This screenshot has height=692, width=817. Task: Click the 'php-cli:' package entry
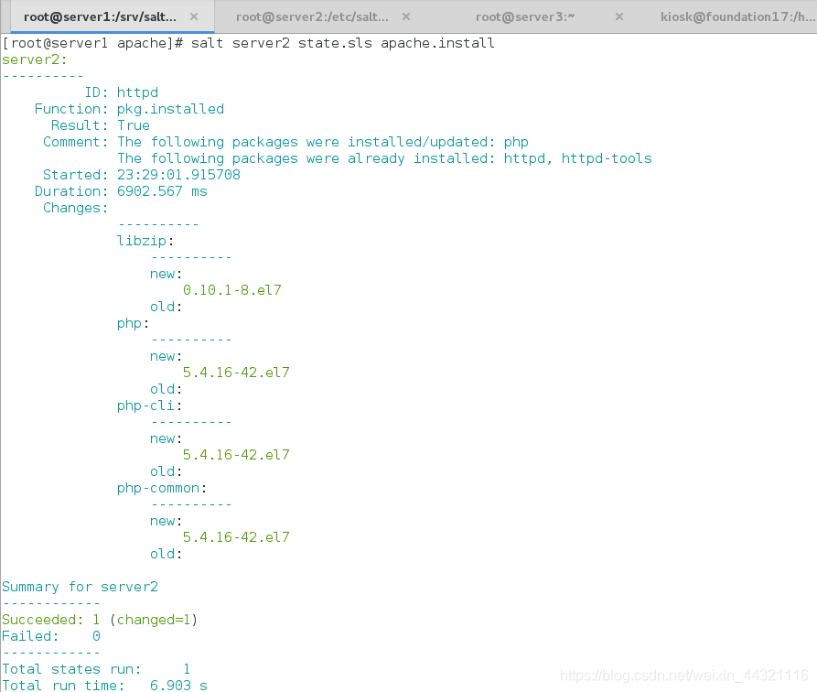pos(149,405)
